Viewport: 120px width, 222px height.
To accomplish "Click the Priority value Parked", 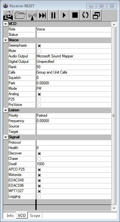I will coord(74,116).
